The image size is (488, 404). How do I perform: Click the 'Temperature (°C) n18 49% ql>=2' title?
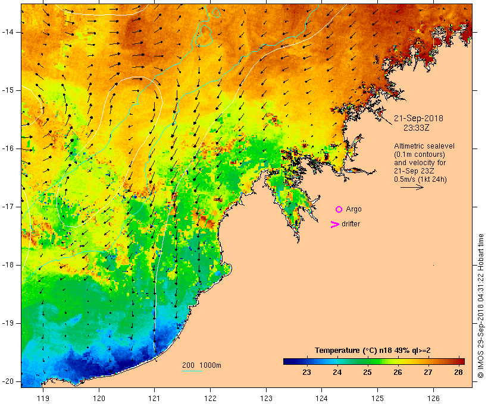(x=373, y=351)
